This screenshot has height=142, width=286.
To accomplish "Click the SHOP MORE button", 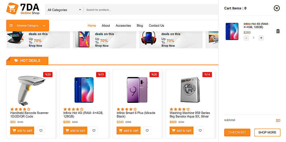I will (x=267, y=132).
